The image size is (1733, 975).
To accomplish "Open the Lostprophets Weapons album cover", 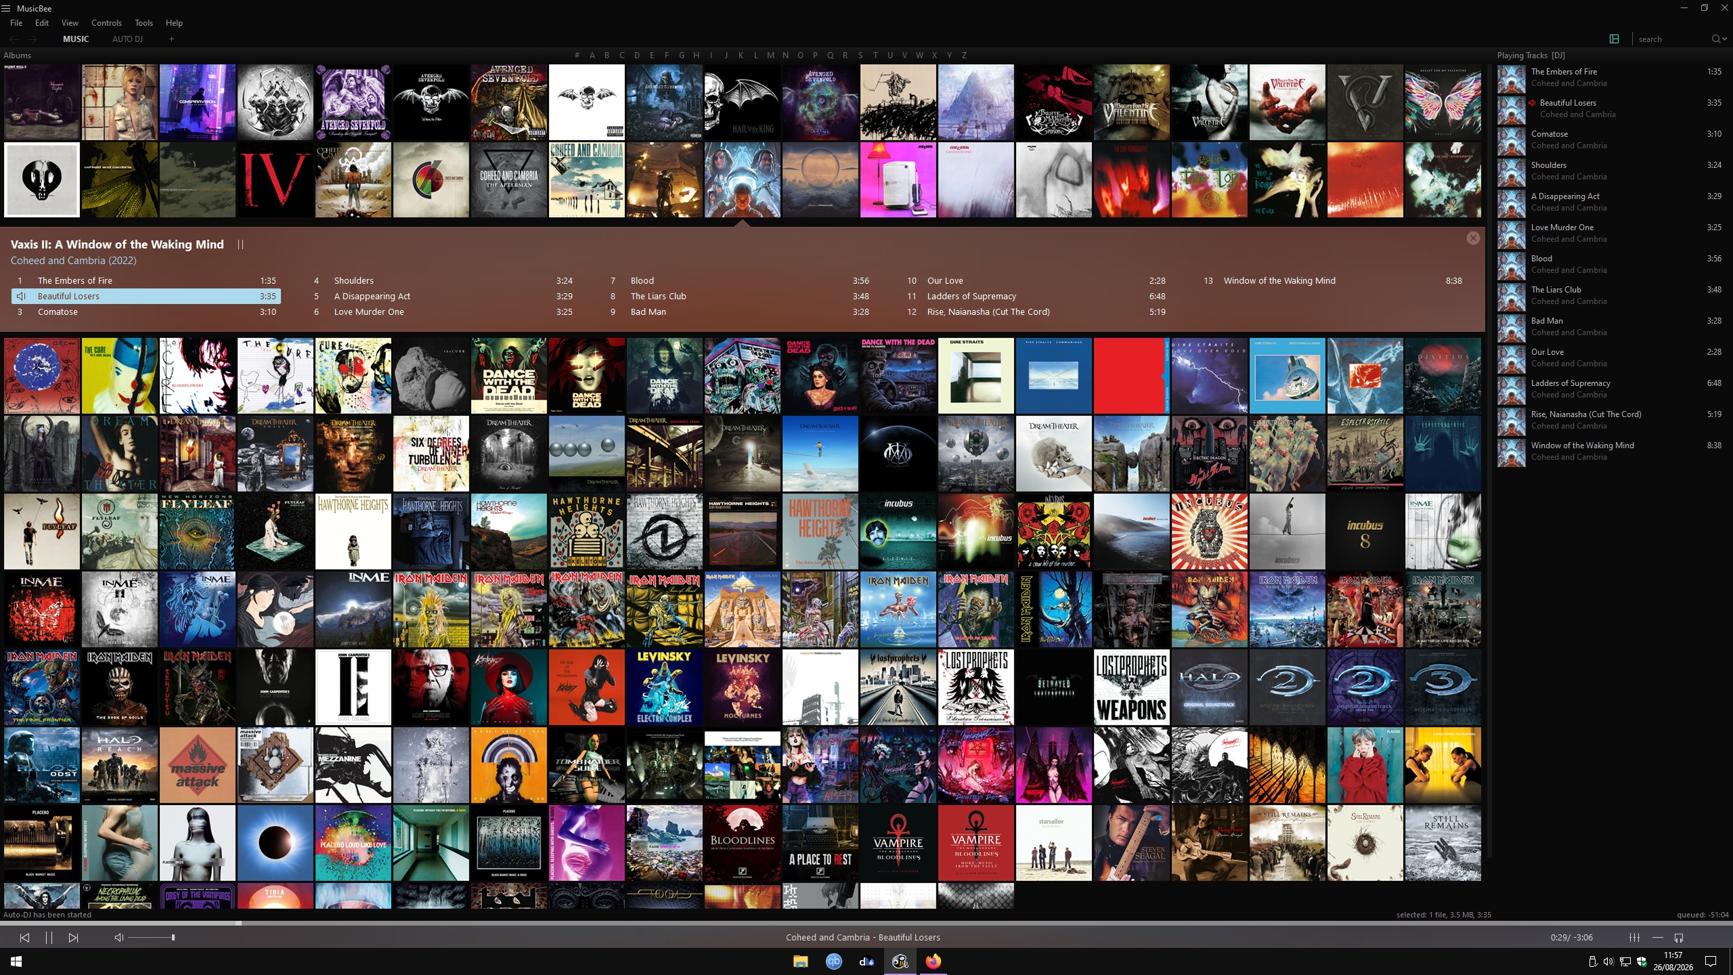I will (1132, 687).
